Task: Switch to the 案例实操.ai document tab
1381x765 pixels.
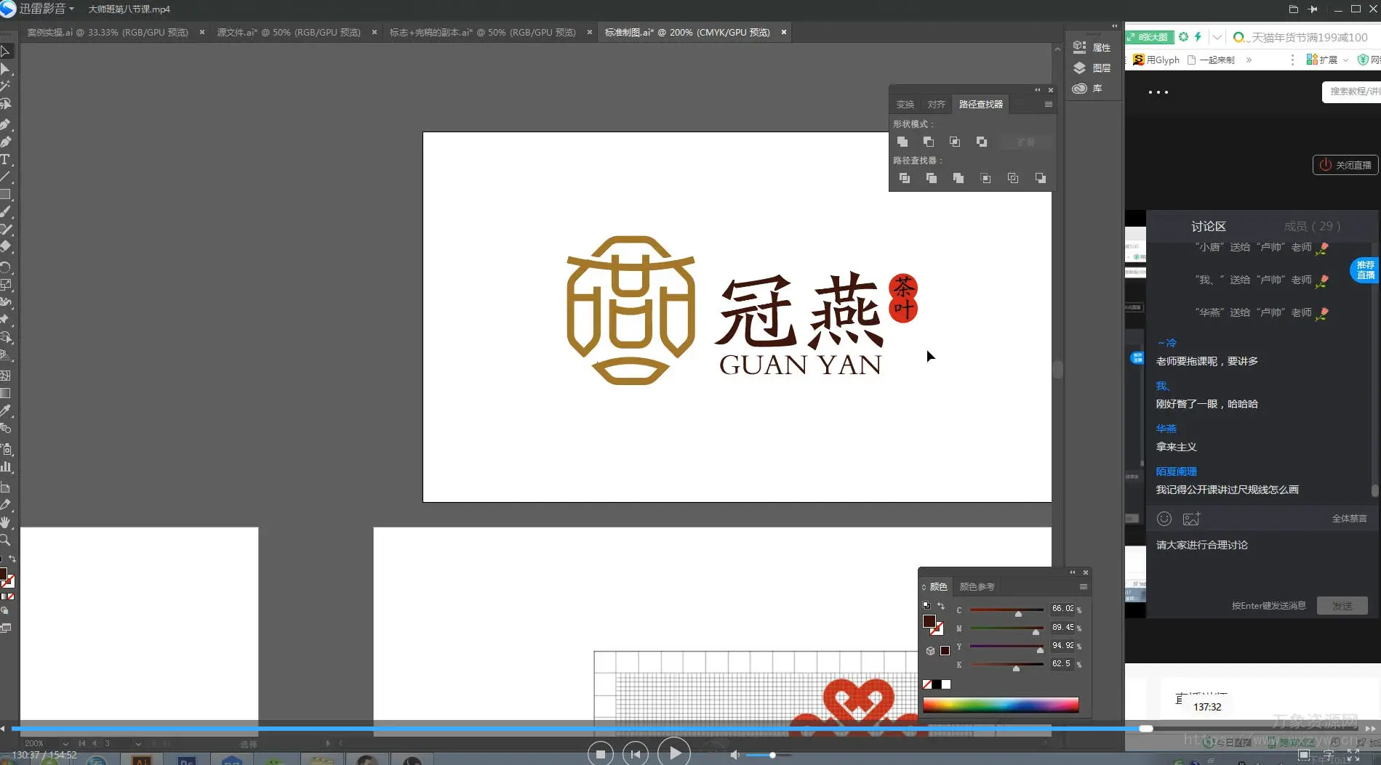Action: 107,33
